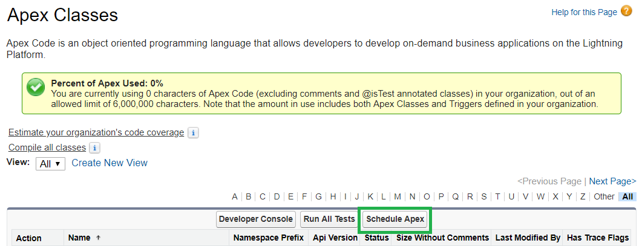Filter classes by Other
The height and width of the screenshot is (246, 642).
(x=604, y=197)
